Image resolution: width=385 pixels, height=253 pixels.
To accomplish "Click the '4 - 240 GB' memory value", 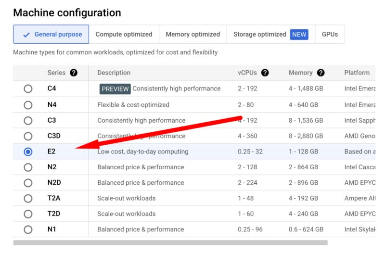I will [304, 214].
